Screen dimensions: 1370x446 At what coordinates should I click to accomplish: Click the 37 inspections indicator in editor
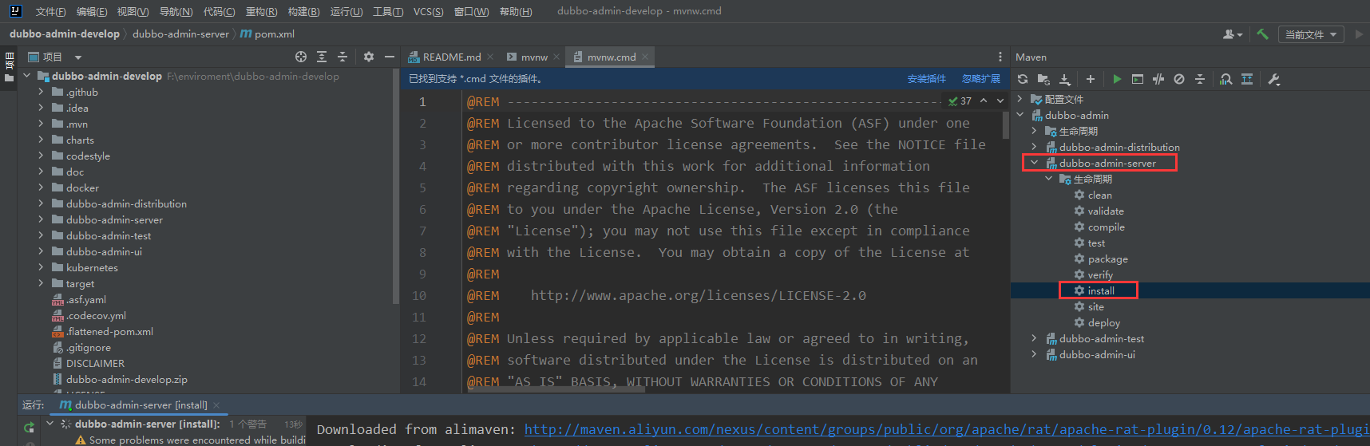(x=960, y=101)
